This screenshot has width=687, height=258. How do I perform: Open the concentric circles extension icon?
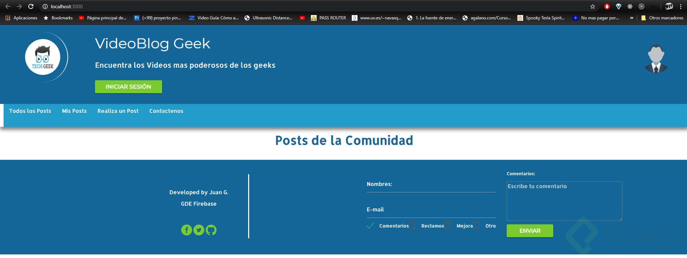pyautogui.click(x=641, y=6)
